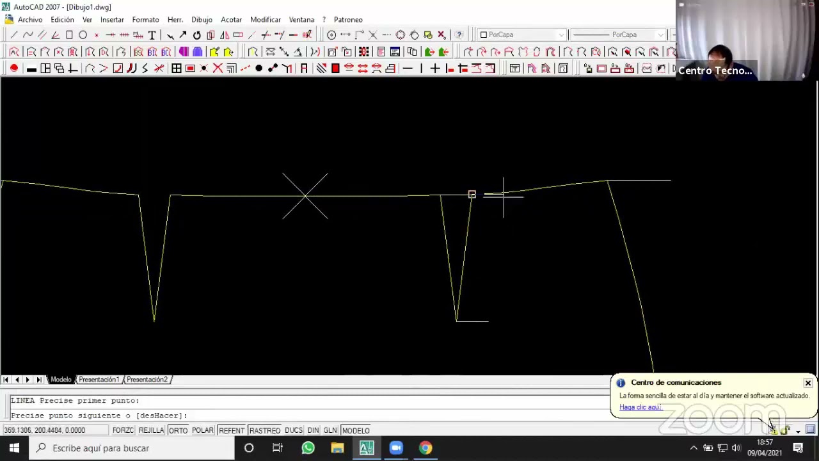Click the floppy disk save icon
This screenshot has height=461, width=819.
(x=395, y=52)
